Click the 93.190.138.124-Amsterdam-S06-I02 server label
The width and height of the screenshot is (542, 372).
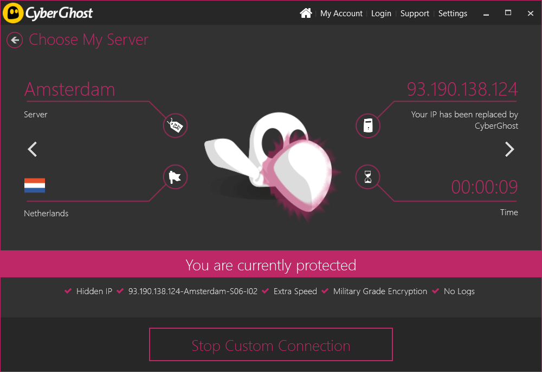click(x=193, y=291)
